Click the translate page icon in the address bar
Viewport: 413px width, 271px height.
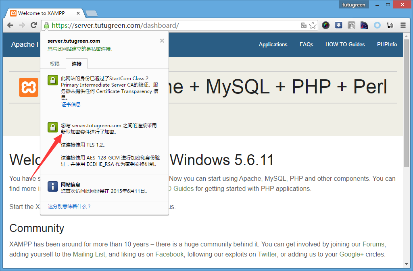click(x=304, y=25)
